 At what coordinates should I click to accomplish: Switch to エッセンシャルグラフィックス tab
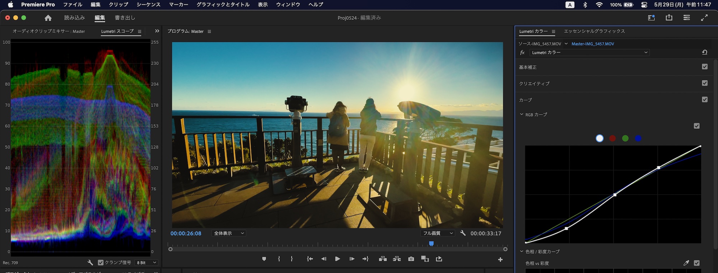coord(594,31)
